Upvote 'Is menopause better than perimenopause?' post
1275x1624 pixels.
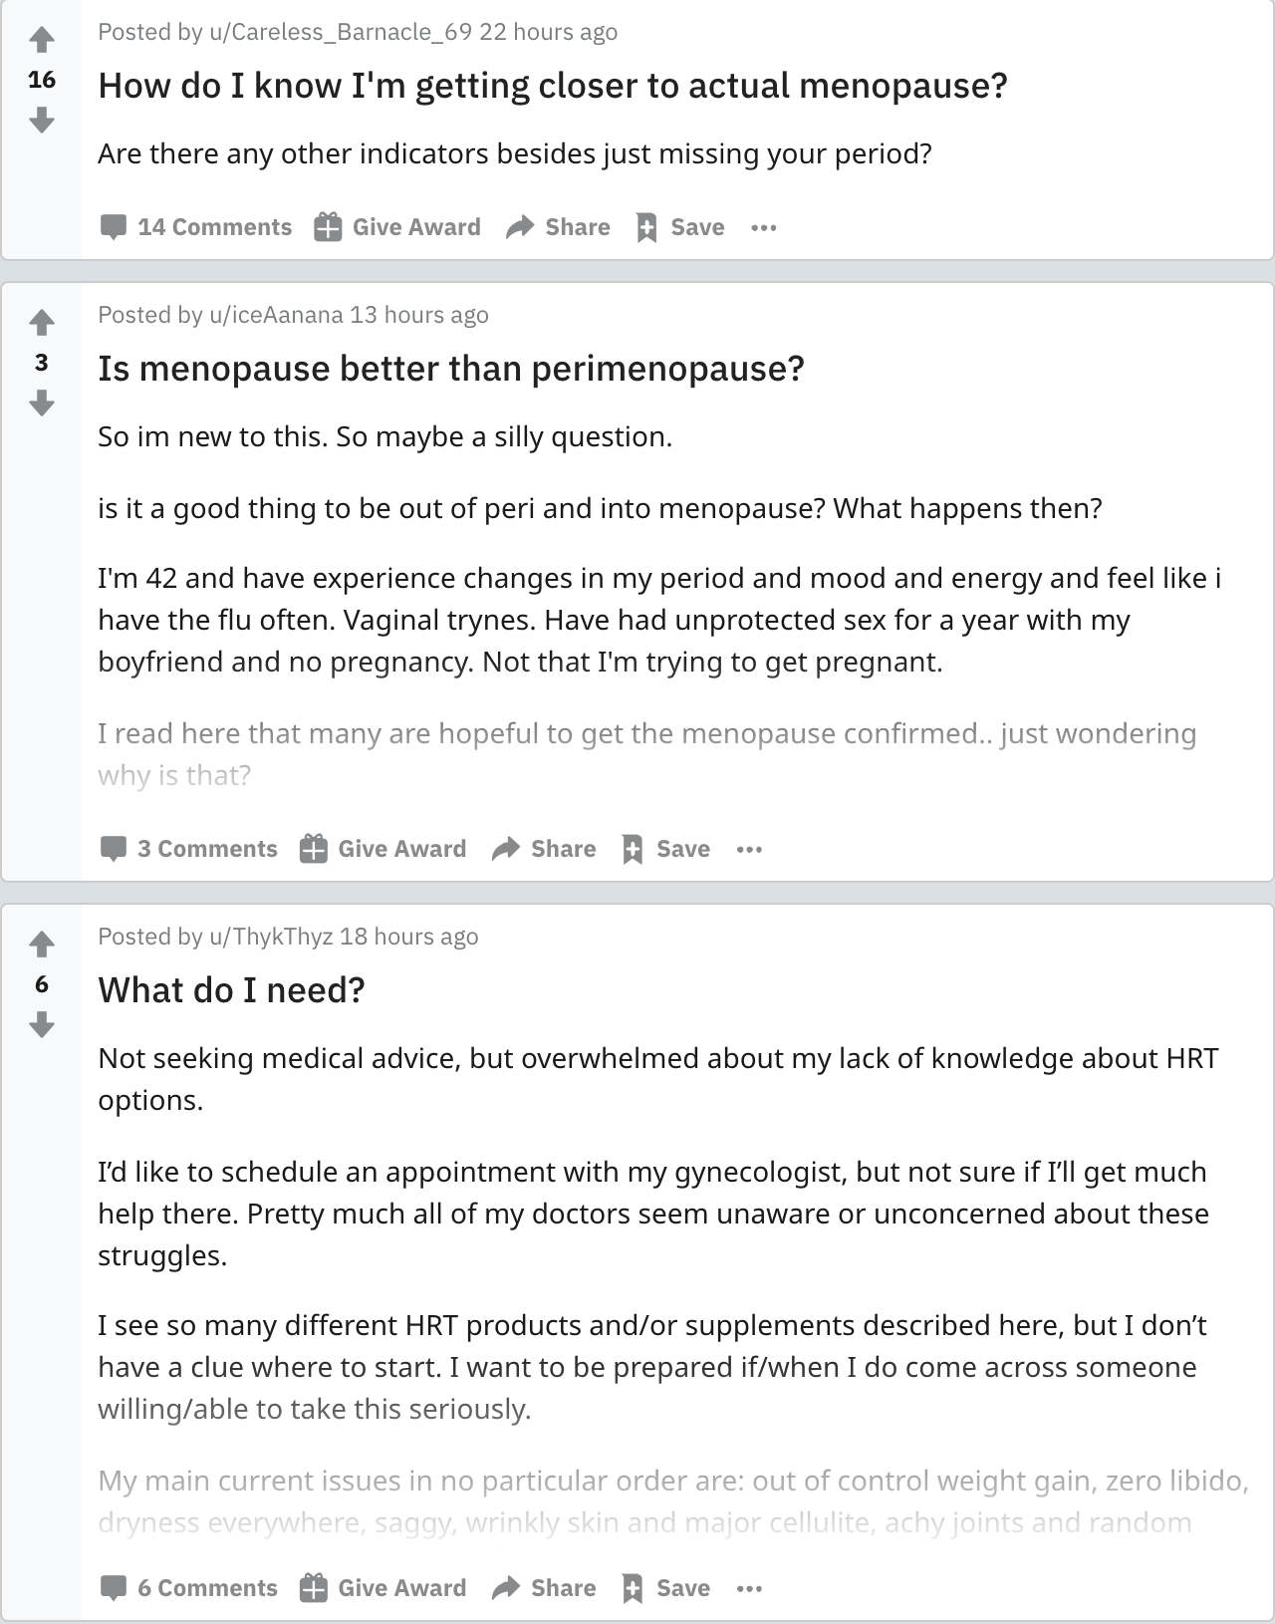click(x=41, y=323)
